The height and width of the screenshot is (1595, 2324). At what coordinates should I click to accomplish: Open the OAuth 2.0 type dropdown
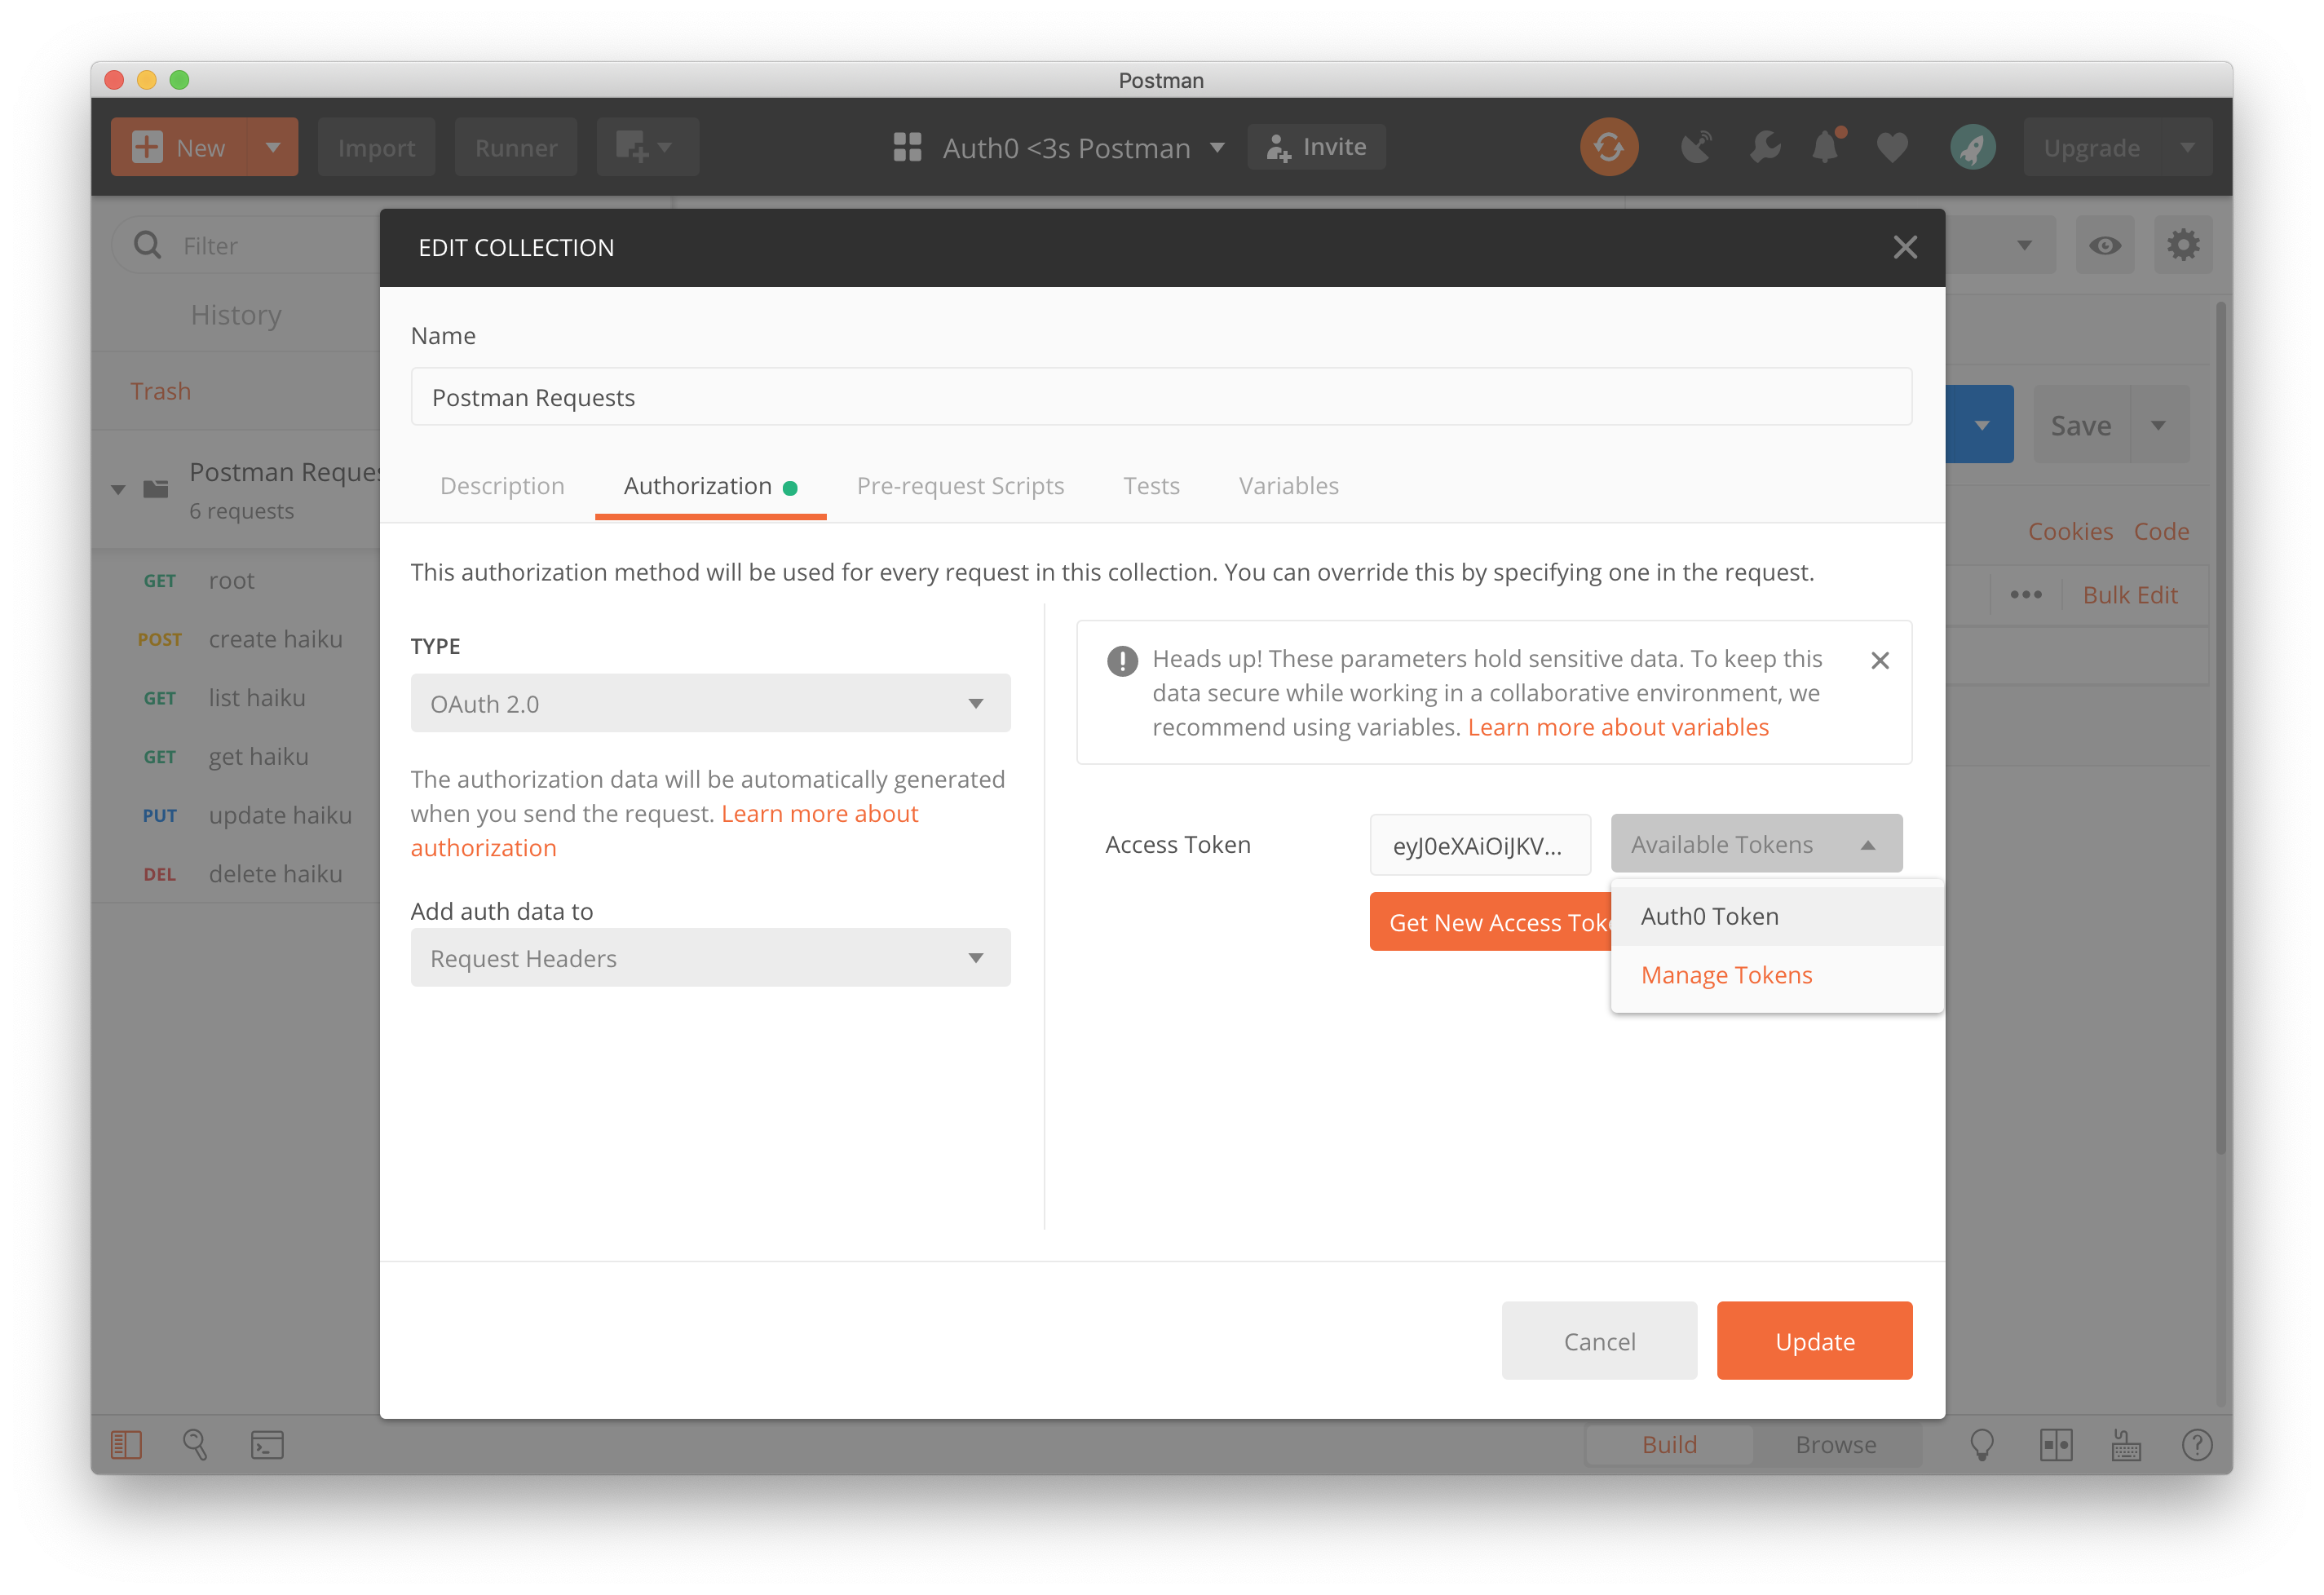(x=710, y=703)
